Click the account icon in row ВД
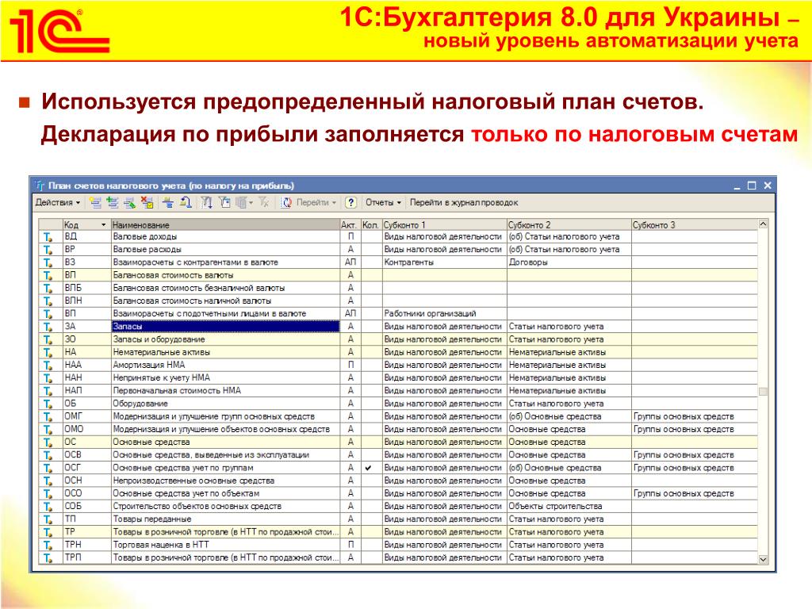 pyautogui.click(x=48, y=237)
